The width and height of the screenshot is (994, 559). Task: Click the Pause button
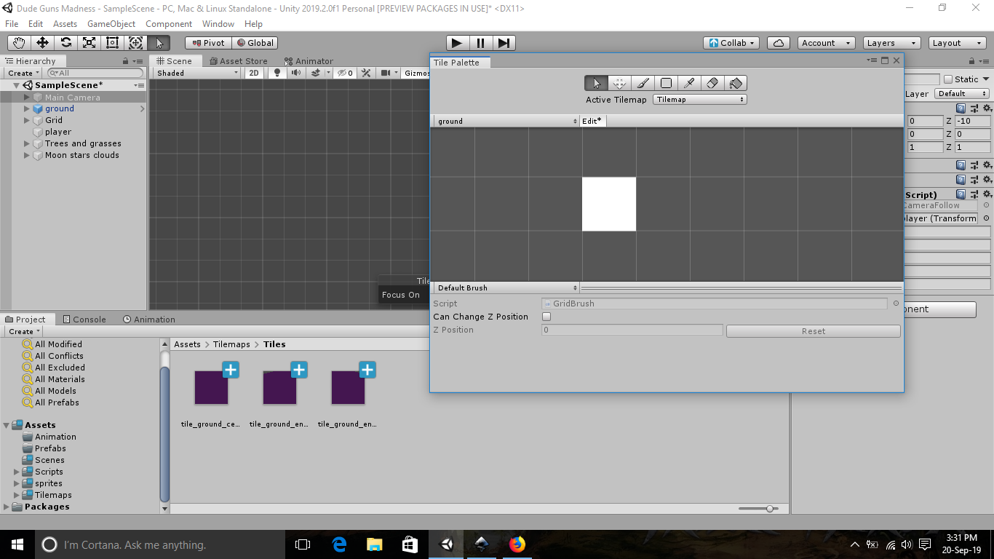click(481, 43)
